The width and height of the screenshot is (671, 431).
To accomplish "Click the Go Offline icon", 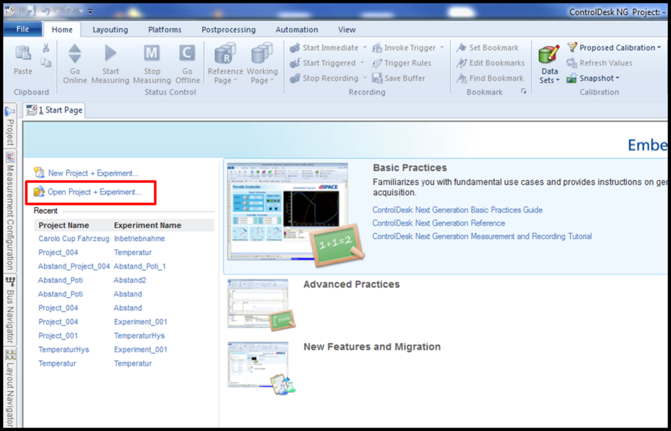I will [x=187, y=54].
